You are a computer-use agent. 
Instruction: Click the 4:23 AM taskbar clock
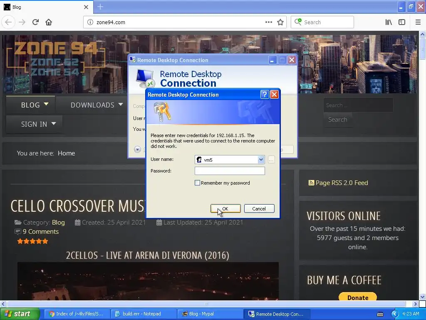411,314
